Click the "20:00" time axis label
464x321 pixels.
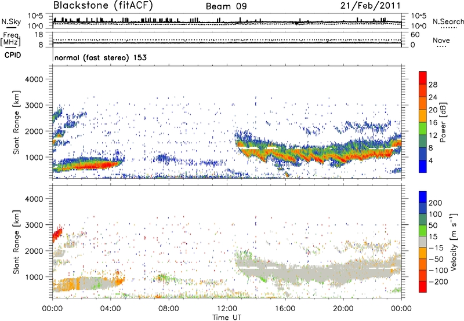pos(343,309)
